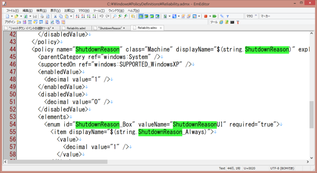The width and height of the screenshot is (317, 173).
Task: Open the New file type dropdown arrow
Action: point(12,16)
